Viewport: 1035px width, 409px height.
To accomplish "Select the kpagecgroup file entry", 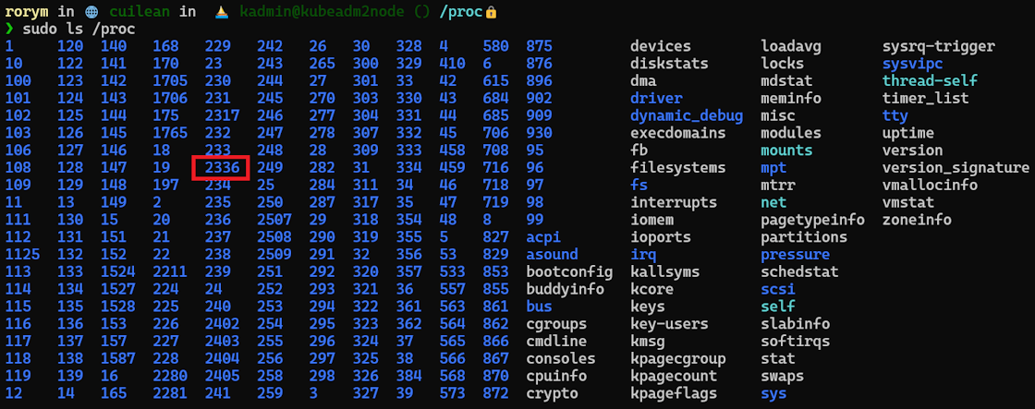I will point(677,358).
